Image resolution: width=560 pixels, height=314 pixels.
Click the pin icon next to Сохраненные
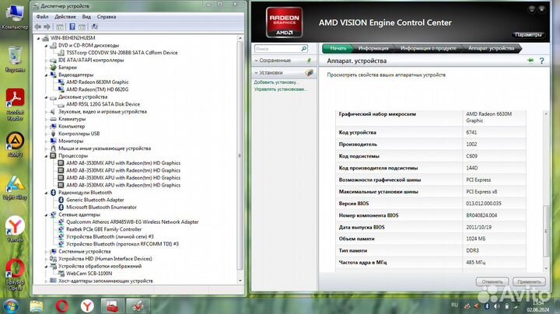coord(310,61)
